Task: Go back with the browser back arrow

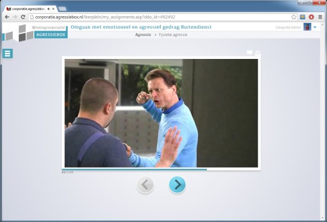Action: [x=7, y=17]
